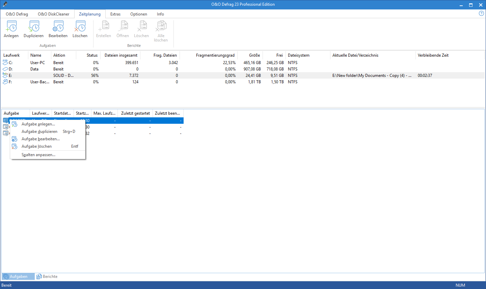Click the 00:02:37 remaining time
This screenshot has width=486, height=289.
point(425,76)
